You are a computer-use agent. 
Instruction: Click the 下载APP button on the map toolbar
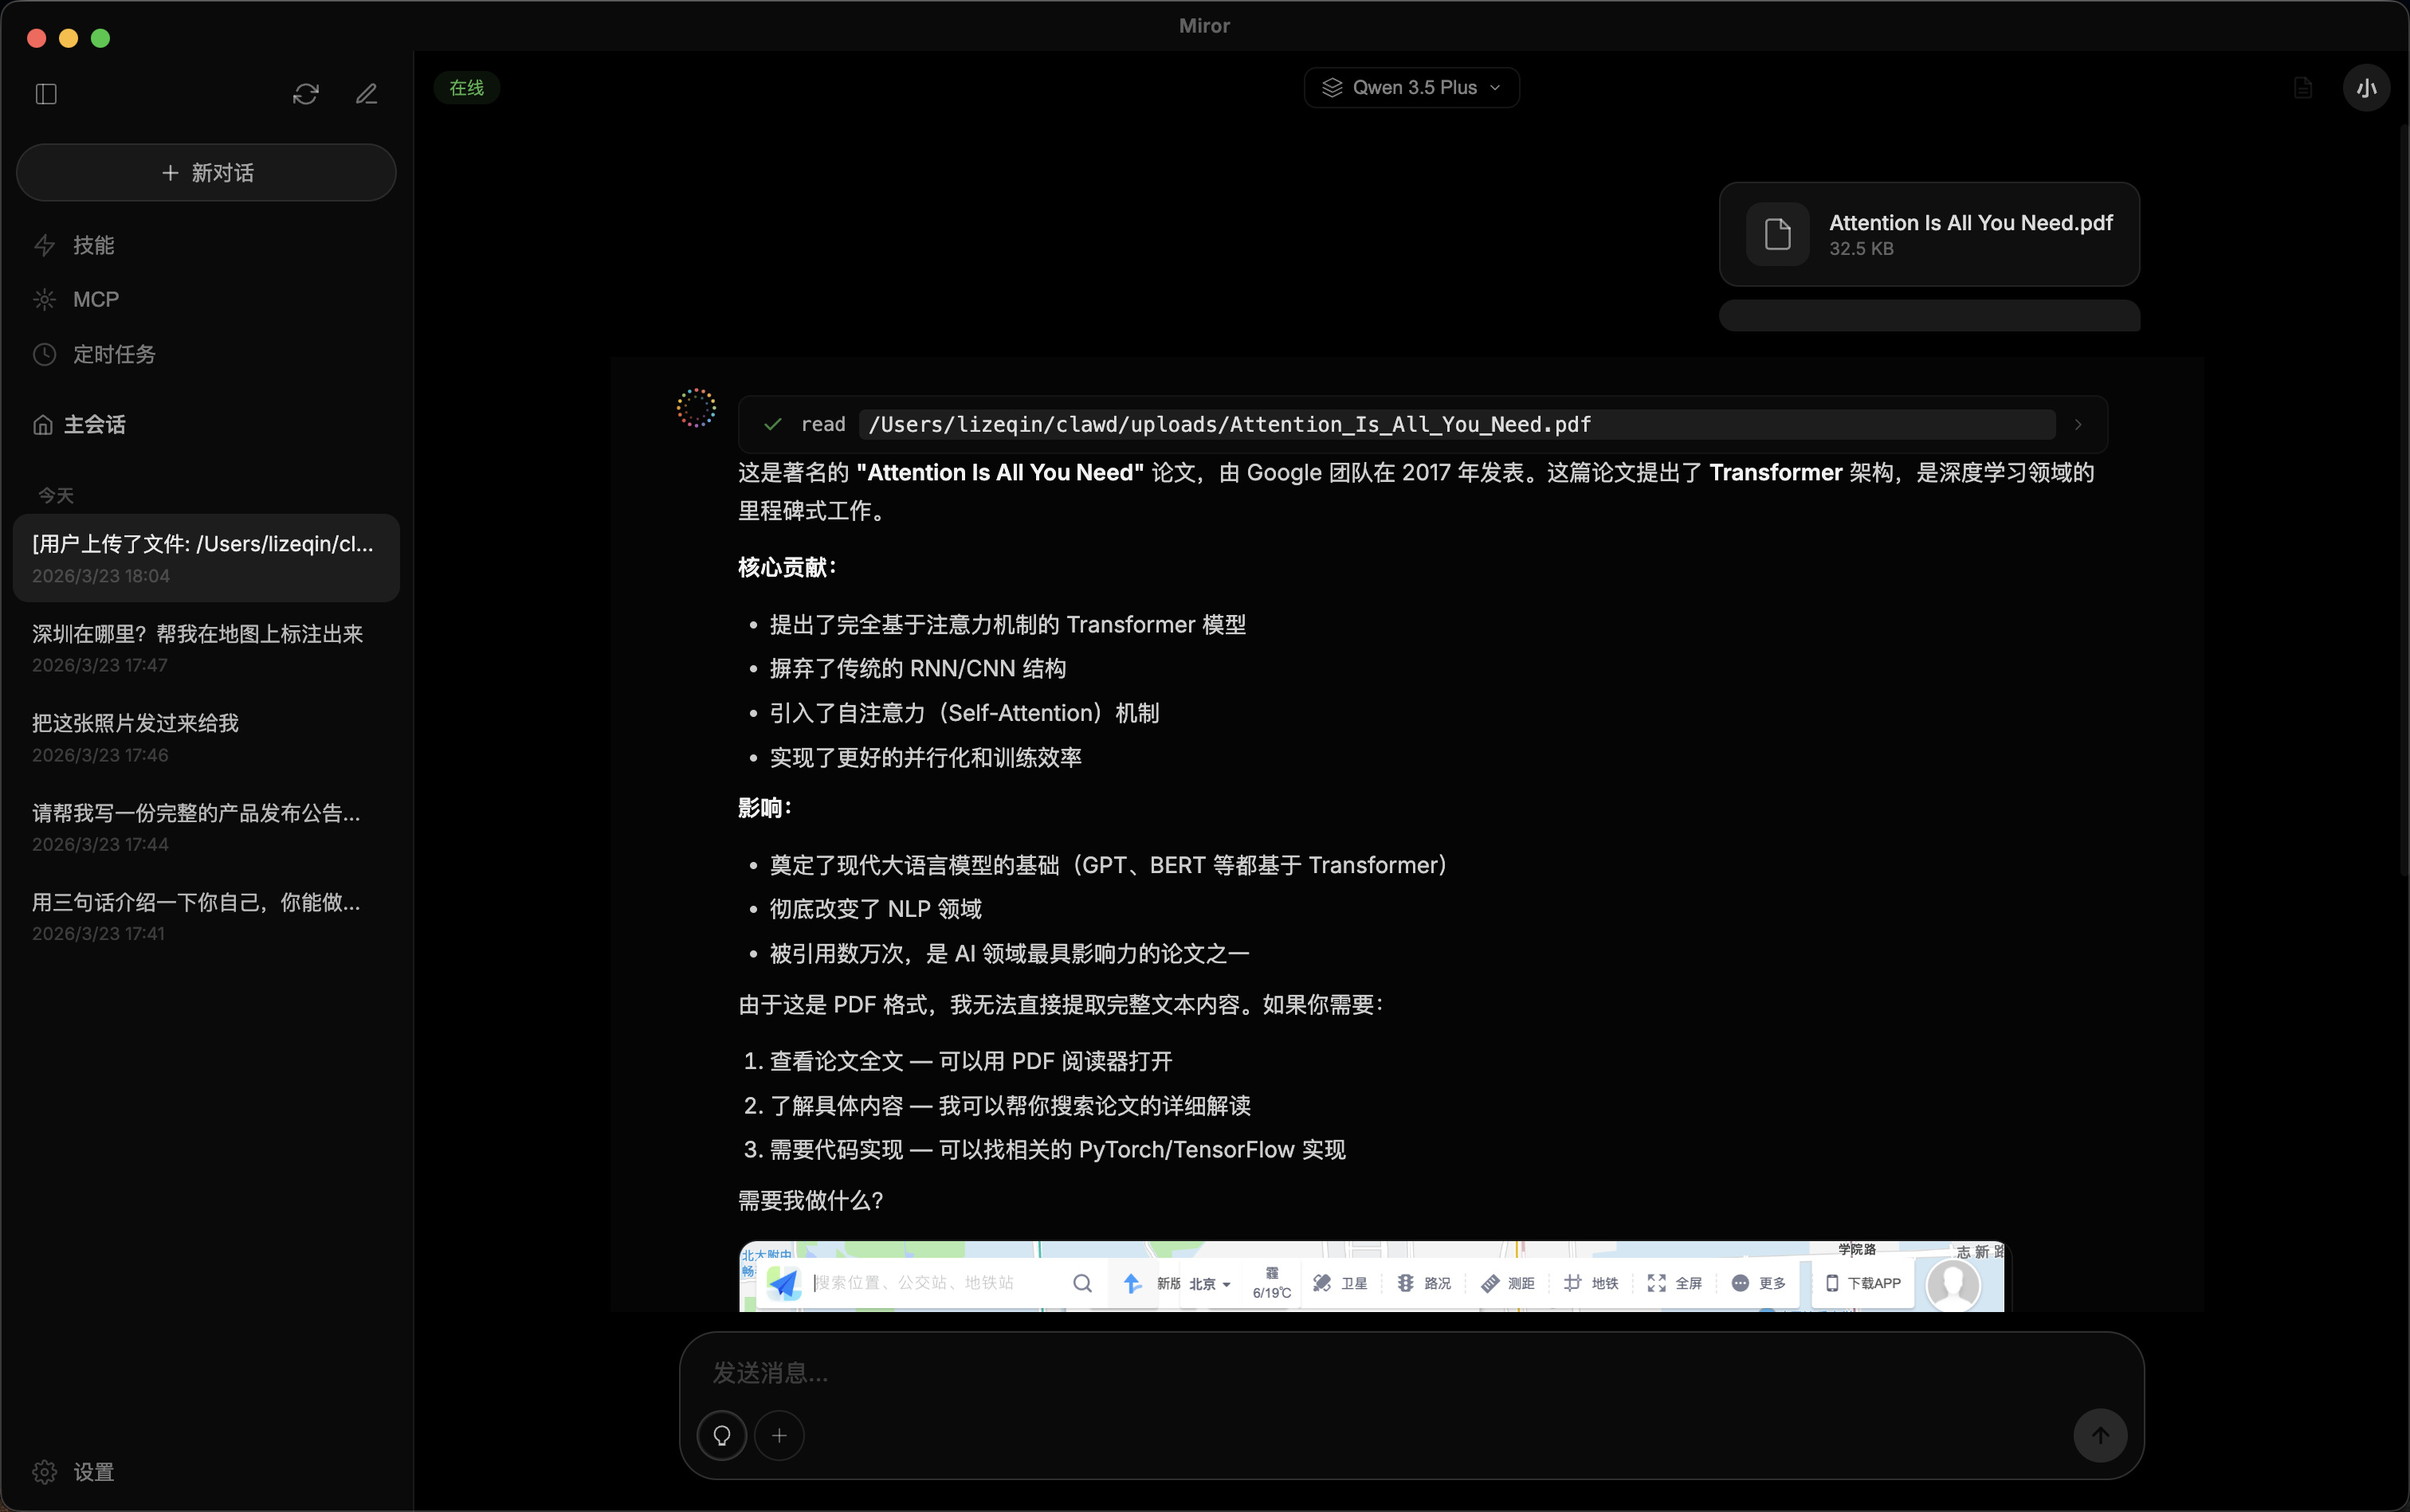(x=1860, y=1282)
